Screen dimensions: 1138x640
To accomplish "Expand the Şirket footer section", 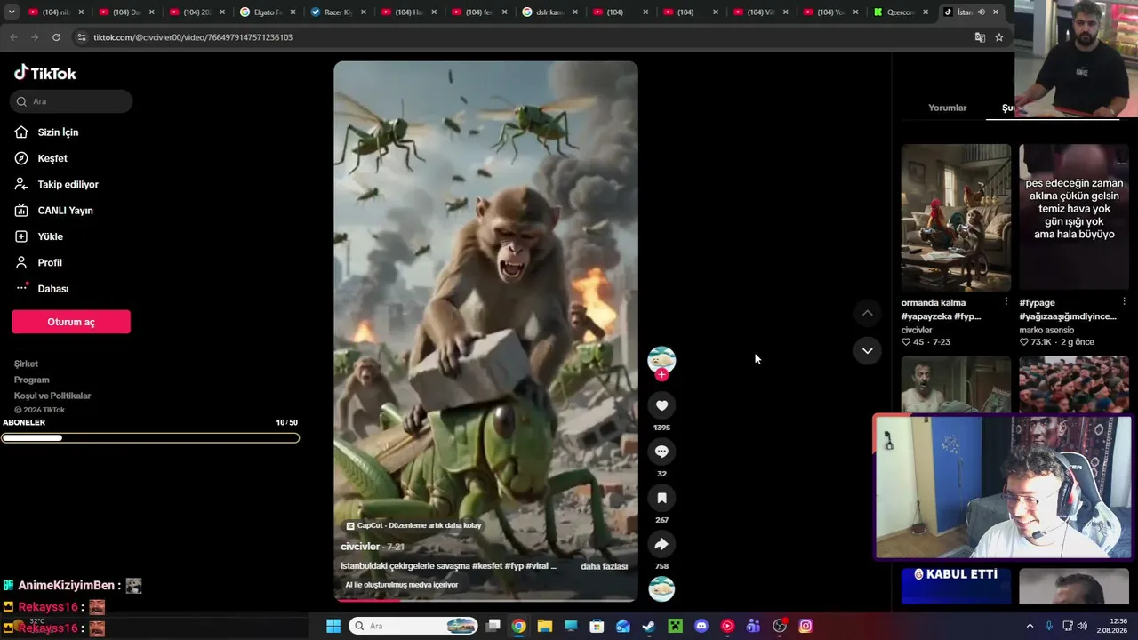I will [x=26, y=364].
